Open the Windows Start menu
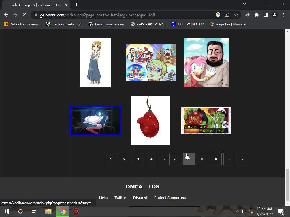 [7, 211]
